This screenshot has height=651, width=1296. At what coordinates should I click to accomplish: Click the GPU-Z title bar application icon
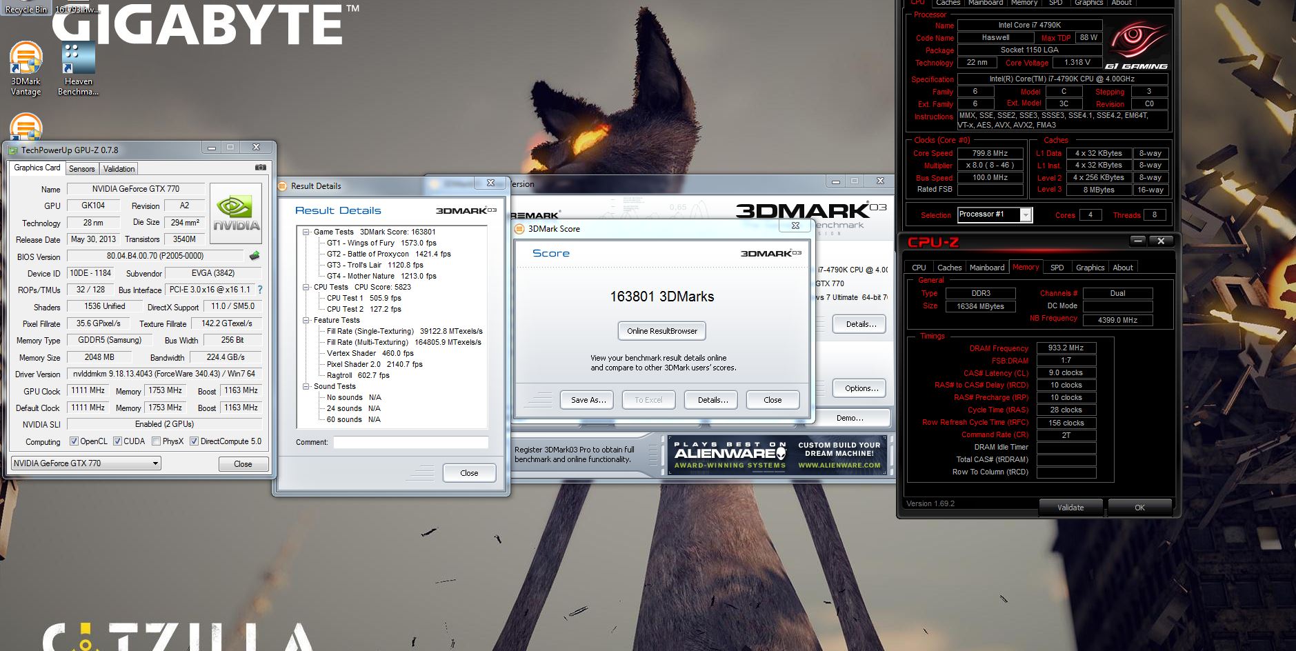tap(12, 150)
